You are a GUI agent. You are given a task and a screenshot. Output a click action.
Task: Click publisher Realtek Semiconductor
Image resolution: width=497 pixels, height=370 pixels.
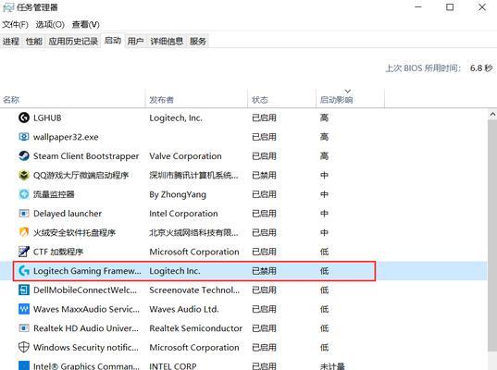coord(196,328)
